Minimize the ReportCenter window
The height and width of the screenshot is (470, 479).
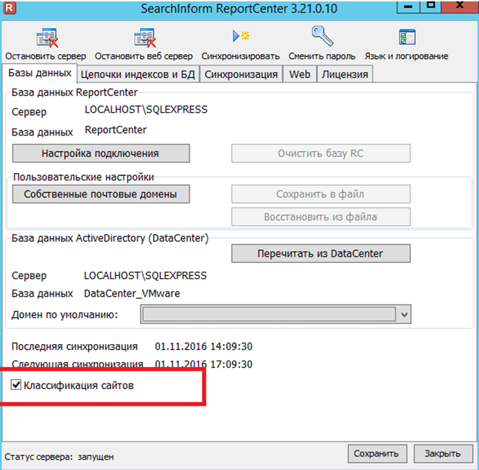pos(408,6)
